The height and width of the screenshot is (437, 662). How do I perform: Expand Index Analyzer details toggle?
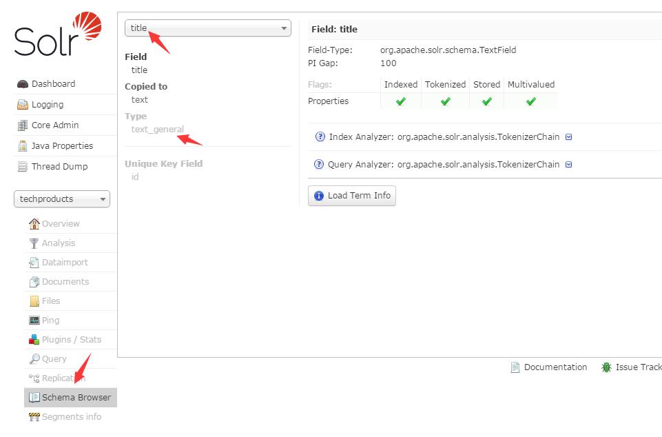[569, 137]
